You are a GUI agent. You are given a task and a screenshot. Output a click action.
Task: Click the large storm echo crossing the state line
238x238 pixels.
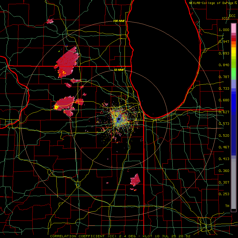pyautogui.click(x=67, y=62)
